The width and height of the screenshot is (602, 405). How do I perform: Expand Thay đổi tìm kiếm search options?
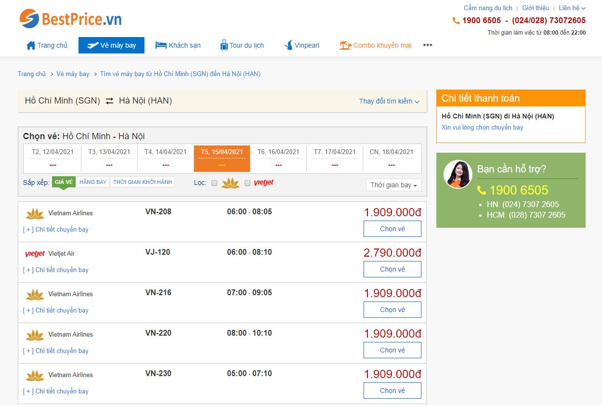(x=389, y=101)
